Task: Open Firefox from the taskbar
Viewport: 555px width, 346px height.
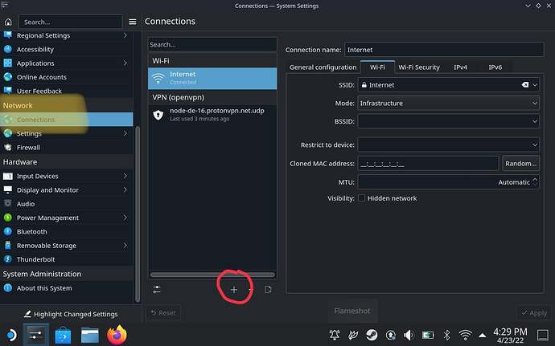Action: 117,334
